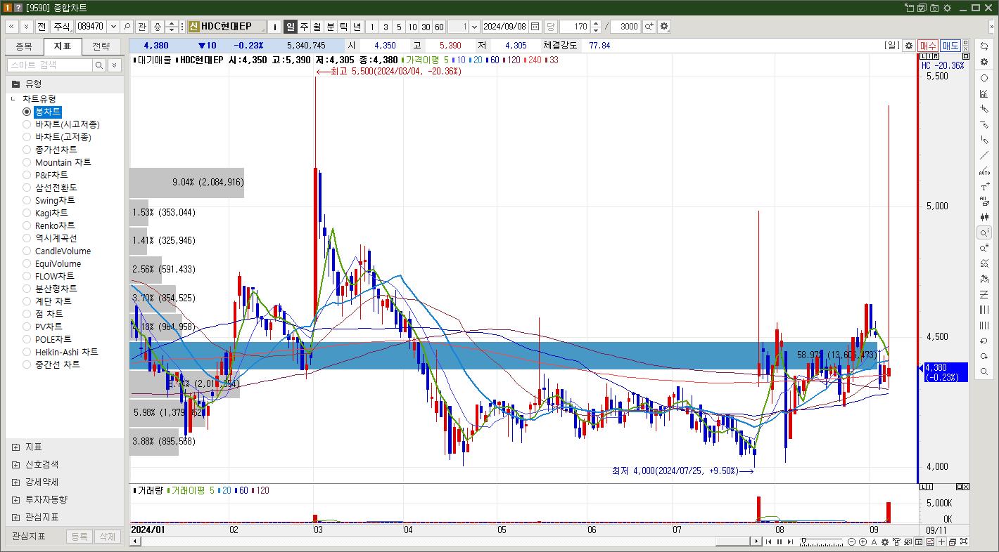The width and height of the screenshot is (999, 552).
Task: Click the 매수 buy button
Action: (x=928, y=46)
